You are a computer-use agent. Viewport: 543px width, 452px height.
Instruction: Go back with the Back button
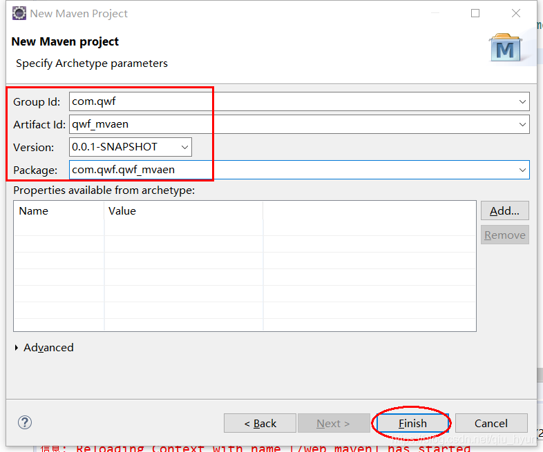click(260, 423)
